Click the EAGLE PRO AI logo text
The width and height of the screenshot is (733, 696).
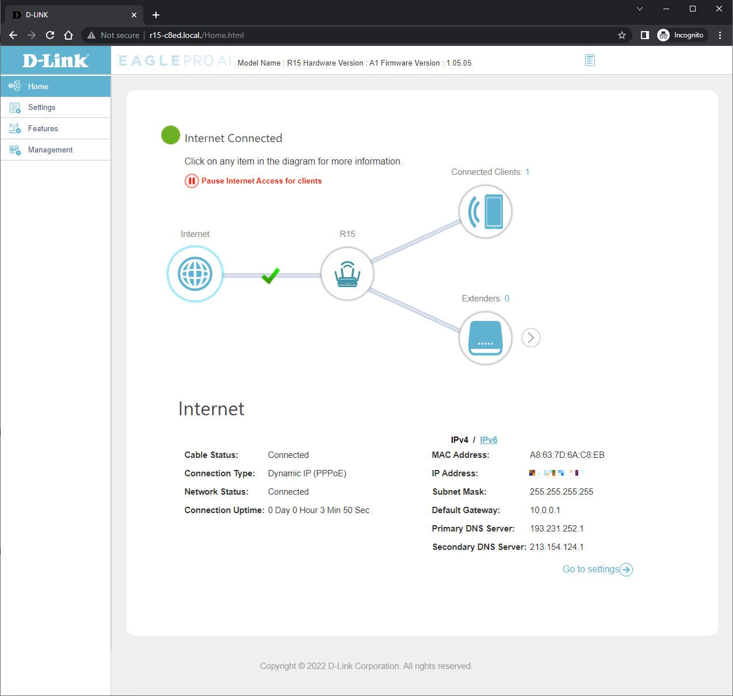[175, 60]
